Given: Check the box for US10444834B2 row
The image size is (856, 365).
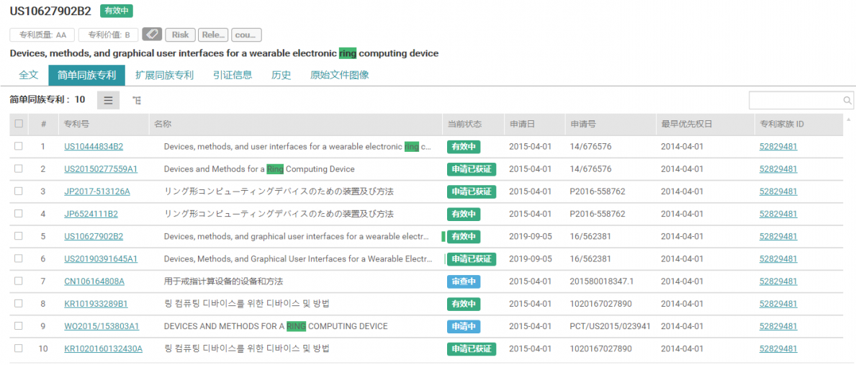Looking at the screenshot, I should [19, 146].
